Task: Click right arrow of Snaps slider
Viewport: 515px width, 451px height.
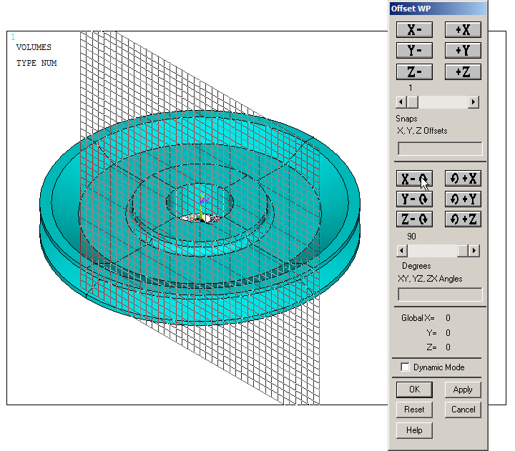Action: [474, 102]
